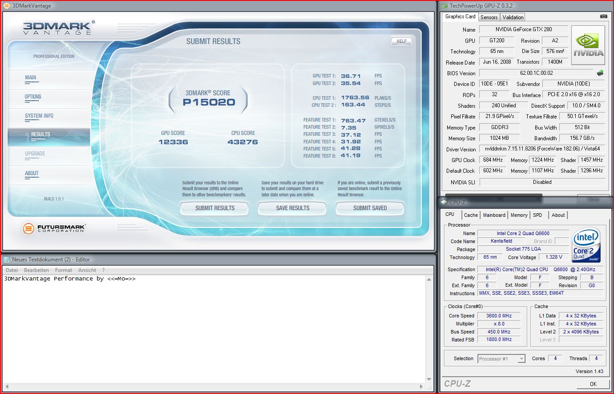
Task: Click OK button in CPU-Z
Action: click(593, 384)
